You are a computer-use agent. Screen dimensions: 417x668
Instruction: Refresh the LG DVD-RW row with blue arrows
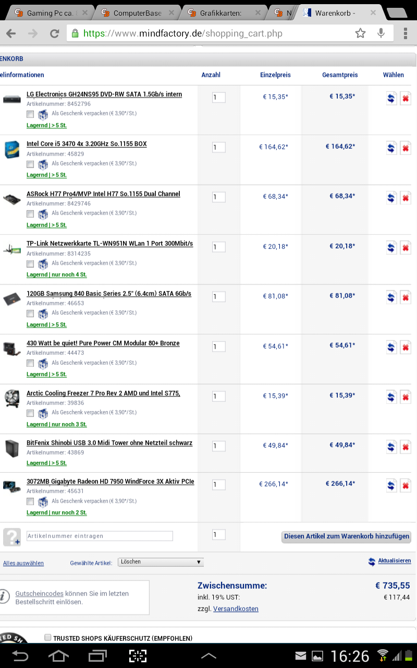(x=391, y=98)
